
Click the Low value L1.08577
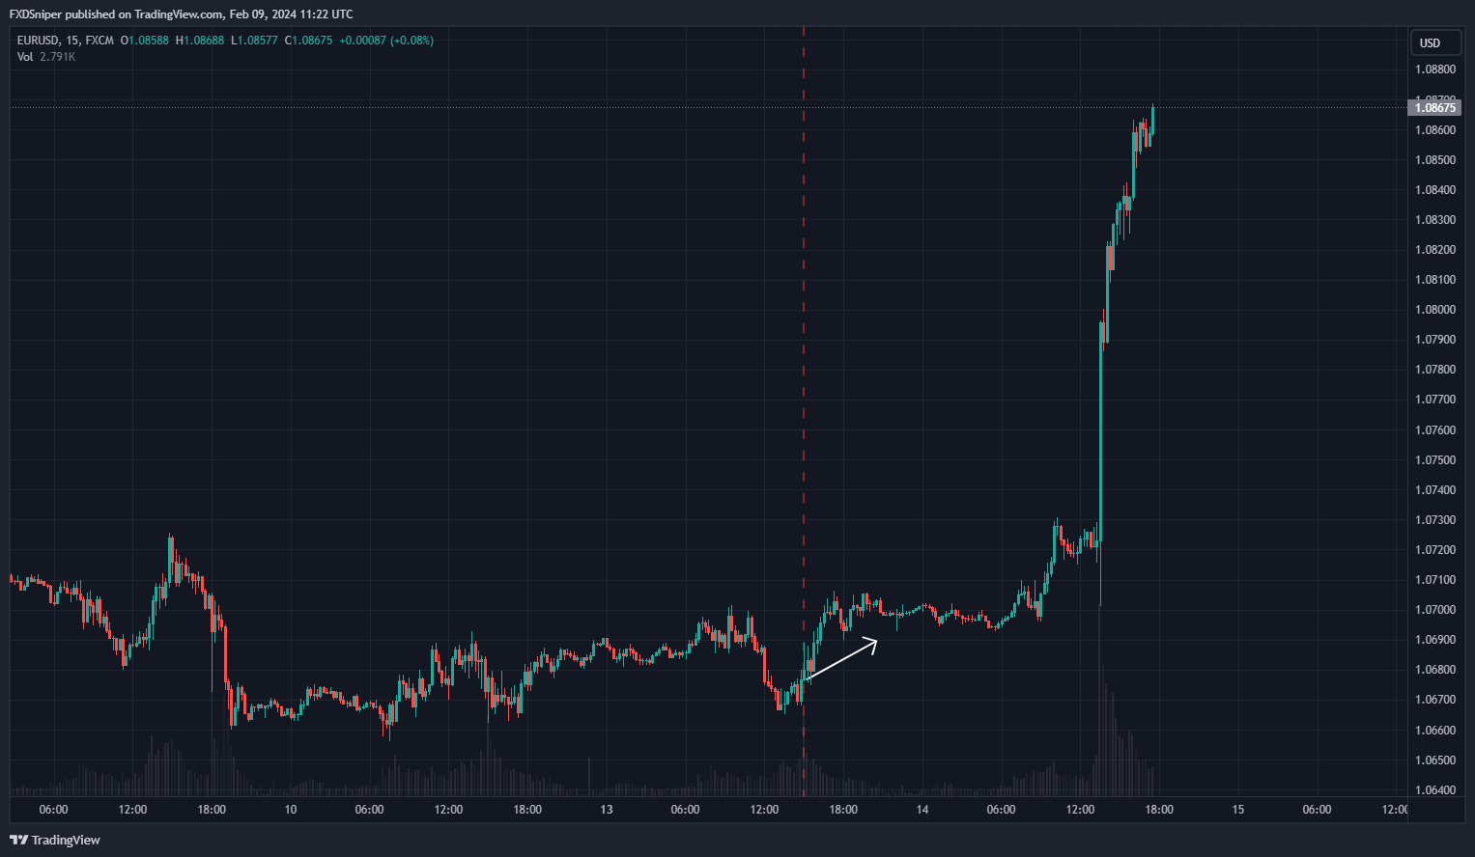tap(254, 41)
